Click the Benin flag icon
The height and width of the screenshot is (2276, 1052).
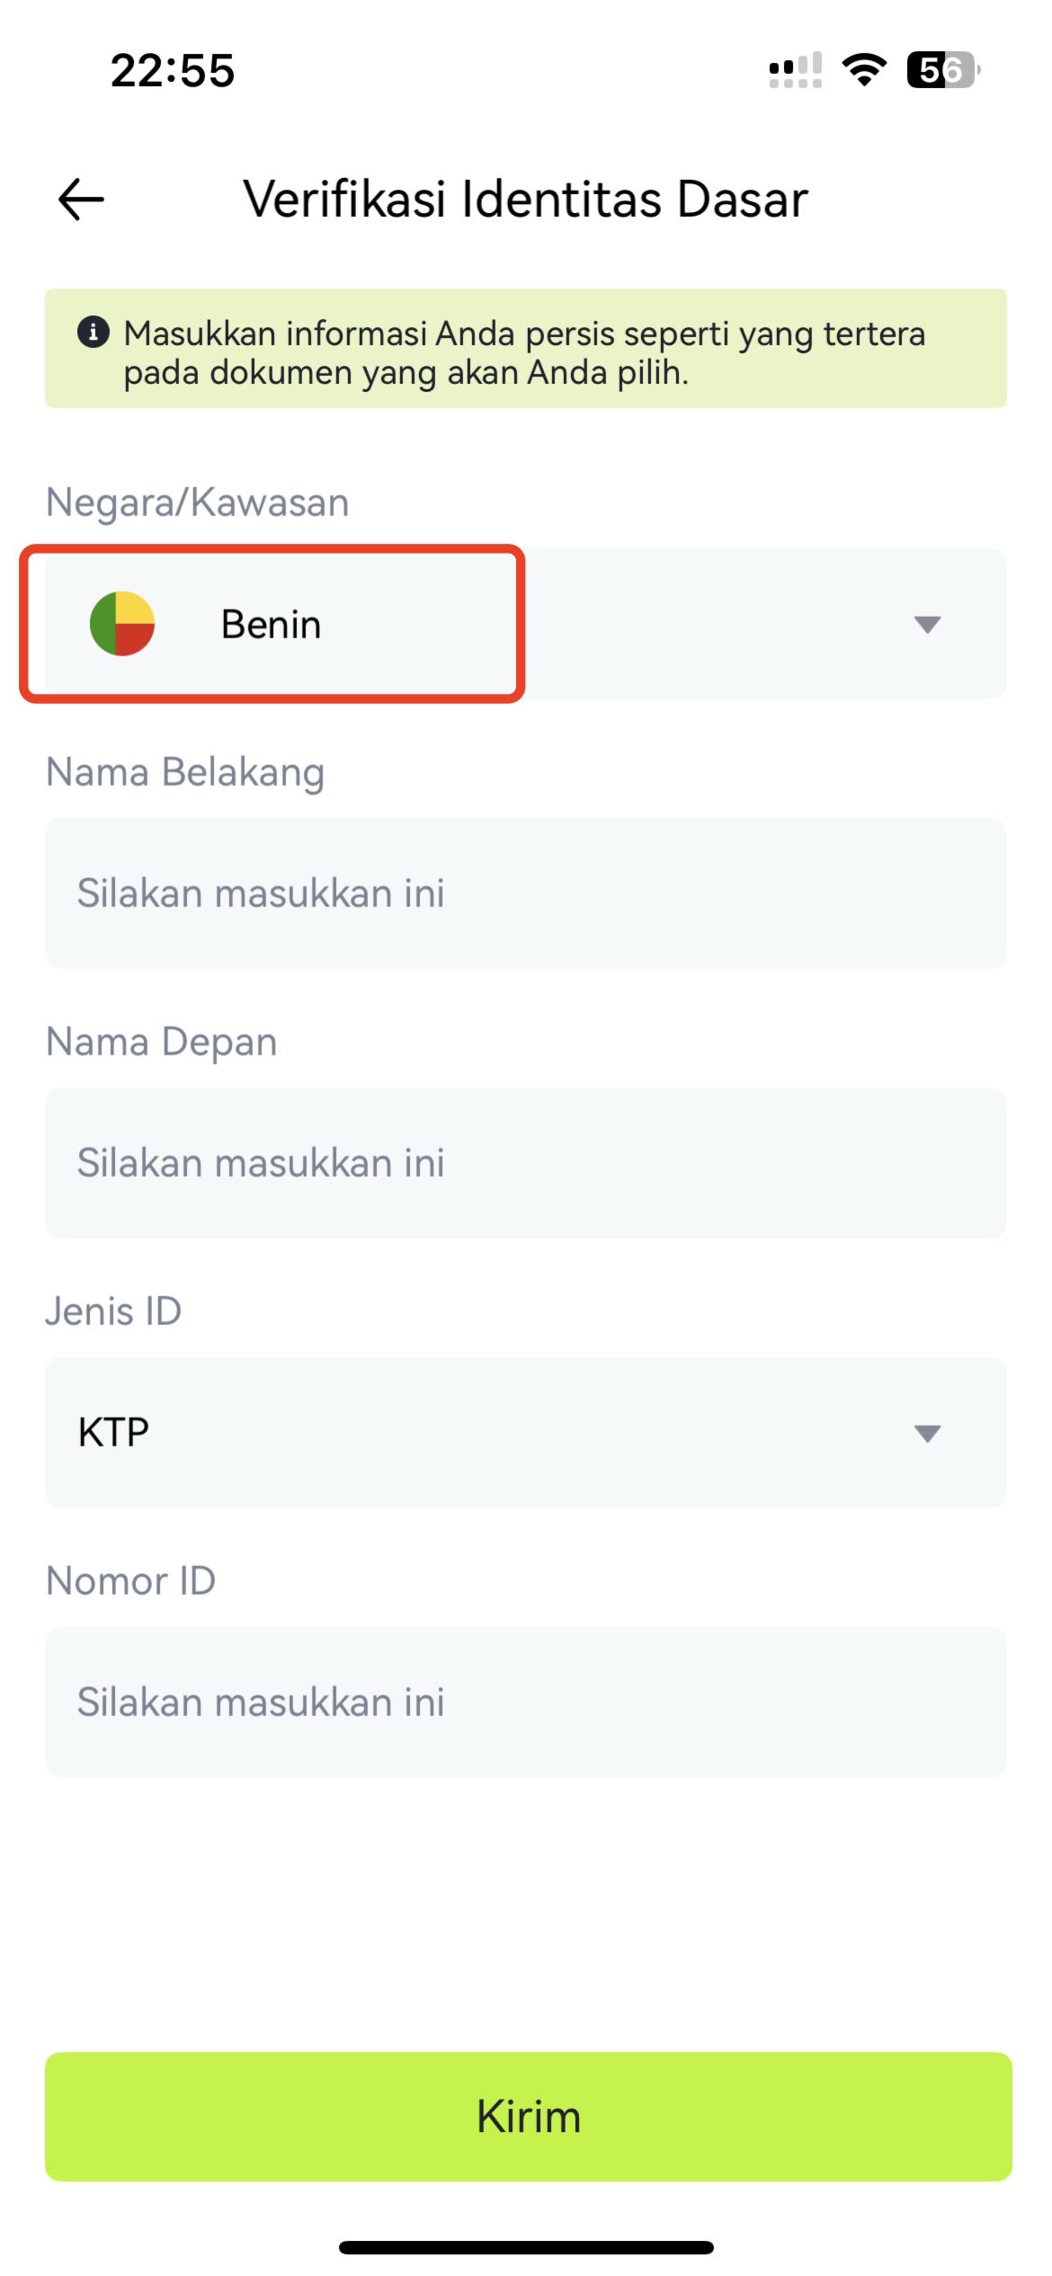(x=122, y=623)
